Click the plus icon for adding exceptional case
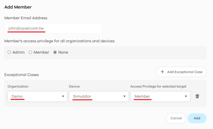The height and width of the screenshot is (129, 213). coord(162,72)
